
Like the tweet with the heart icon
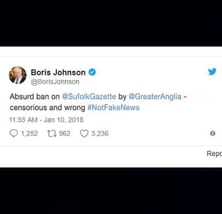[x=84, y=134]
